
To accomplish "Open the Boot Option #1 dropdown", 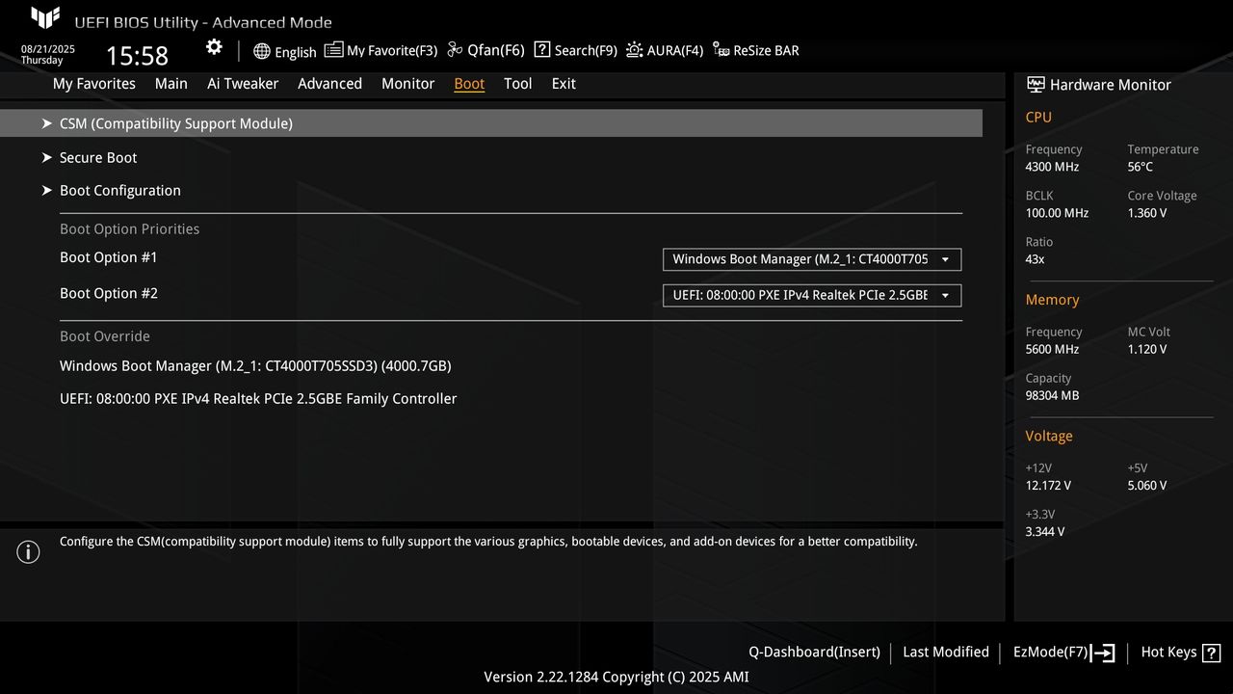I will pyautogui.click(x=811, y=258).
